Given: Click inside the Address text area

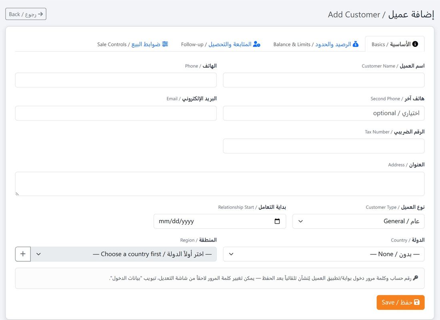Looking at the screenshot, I should tap(220, 184).
